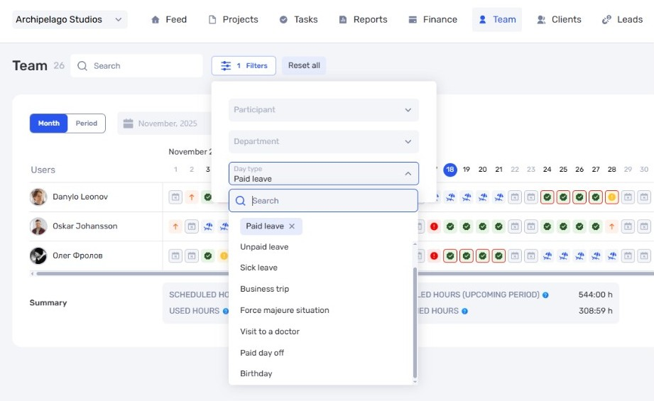Choose Force majeure situation option
The width and height of the screenshot is (654, 401).
click(x=285, y=310)
